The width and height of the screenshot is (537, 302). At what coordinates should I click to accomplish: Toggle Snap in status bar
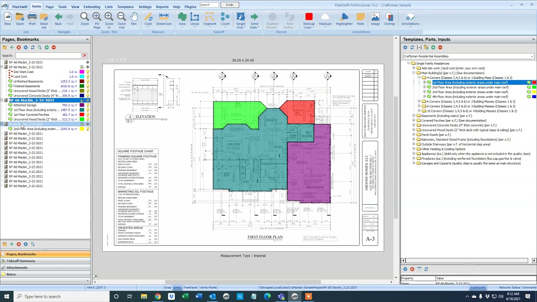[x=168, y=287]
